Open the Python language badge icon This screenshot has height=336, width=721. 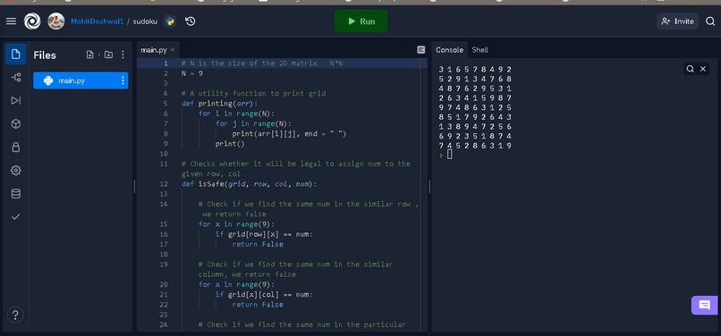pyautogui.click(x=170, y=21)
